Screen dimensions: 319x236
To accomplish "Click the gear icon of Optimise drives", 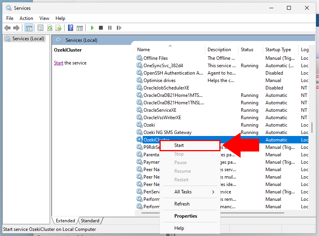I will (x=139, y=80).
